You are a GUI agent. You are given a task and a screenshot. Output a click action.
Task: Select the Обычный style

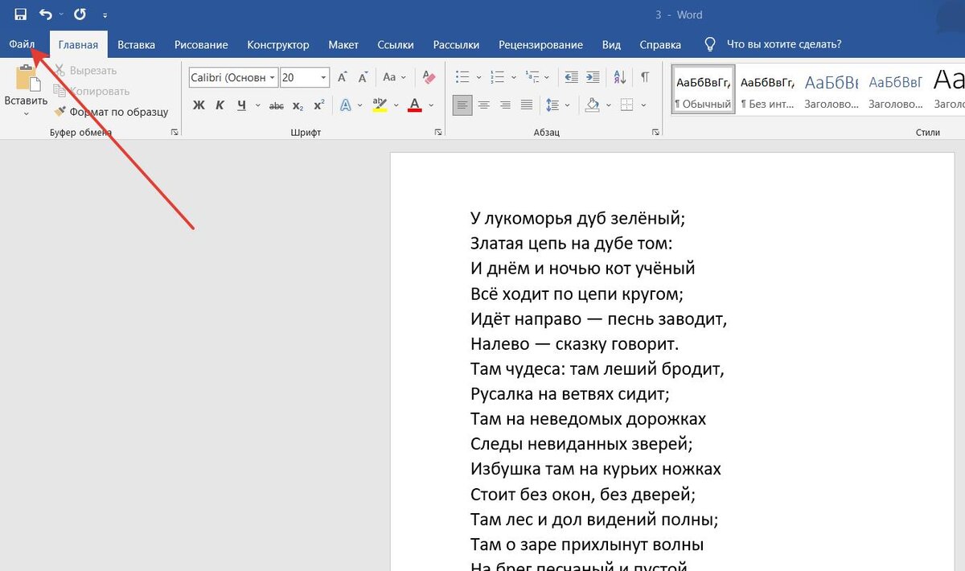(703, 89)
